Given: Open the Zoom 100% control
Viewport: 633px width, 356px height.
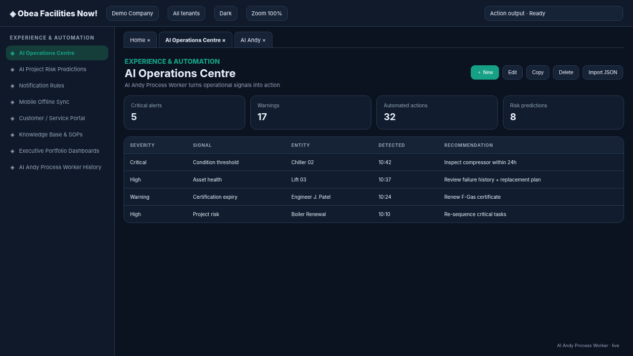Looking at the screenshot, I should [267, 13].
